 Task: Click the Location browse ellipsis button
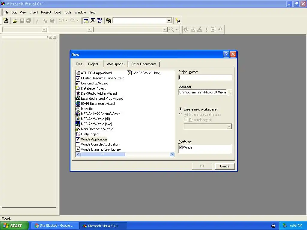pyautogui.click(x=230, y=92)
